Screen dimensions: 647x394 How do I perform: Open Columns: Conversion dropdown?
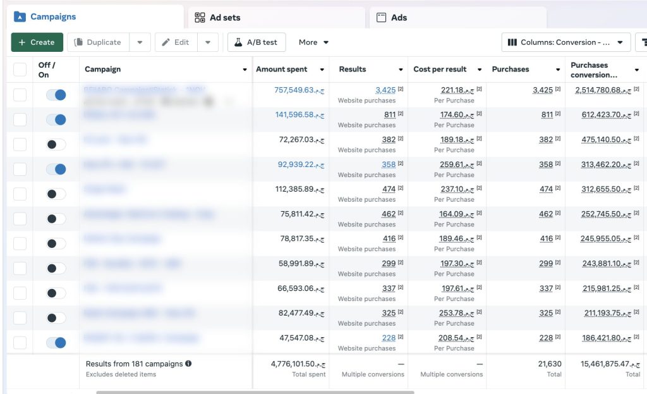click(x=565, y=42)
